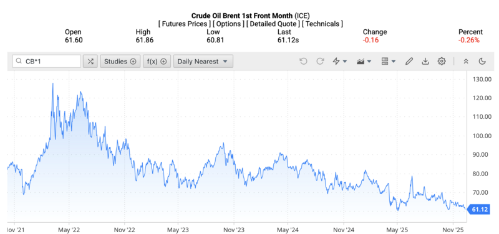The width and height of the screenshot is (499, 234).
Task: Toggle dark mode with moon icon
Action: [482, 61]
